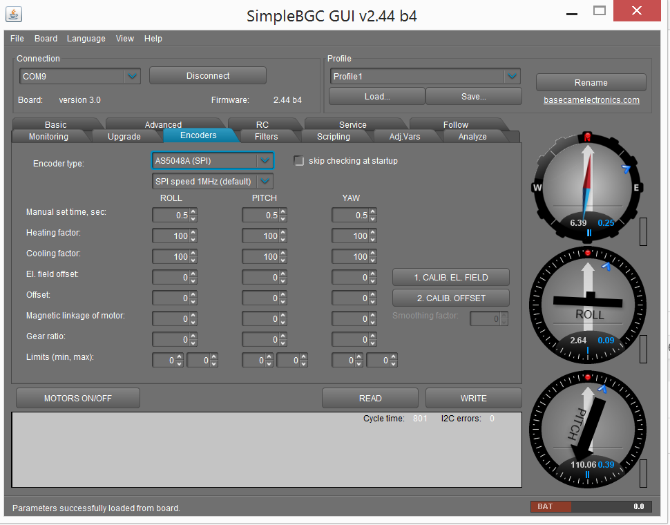Open the File menu
This screenshot has height=525, width=670.
click(17, 39)
